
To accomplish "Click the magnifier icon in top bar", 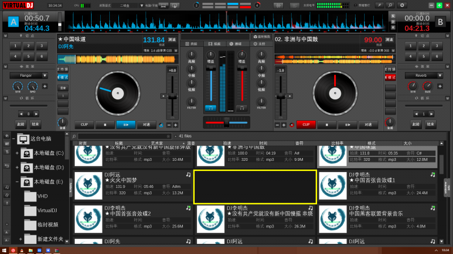I will pos(391,5).
